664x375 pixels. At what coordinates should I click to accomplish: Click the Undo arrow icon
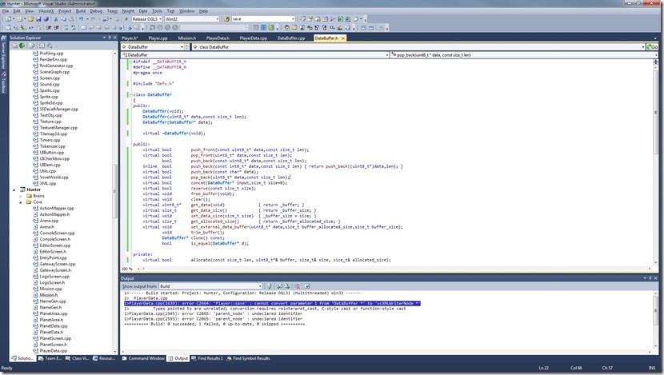coord(81,19)
